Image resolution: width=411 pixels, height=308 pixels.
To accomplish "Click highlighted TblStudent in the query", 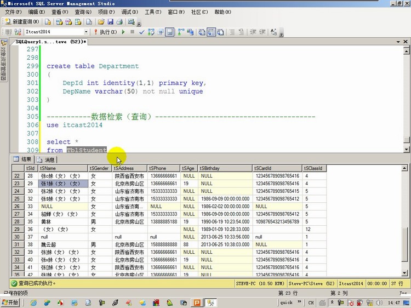I will pyautogui.click(x=87, y=150).
